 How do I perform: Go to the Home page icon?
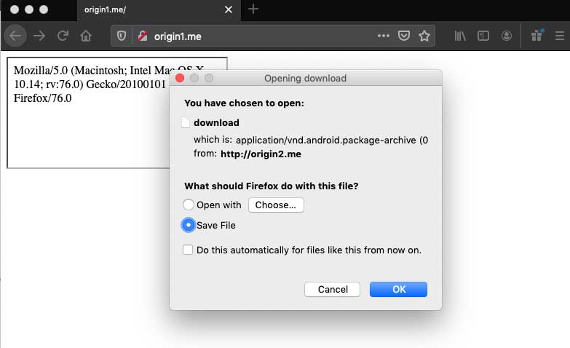tap(86, 35)
